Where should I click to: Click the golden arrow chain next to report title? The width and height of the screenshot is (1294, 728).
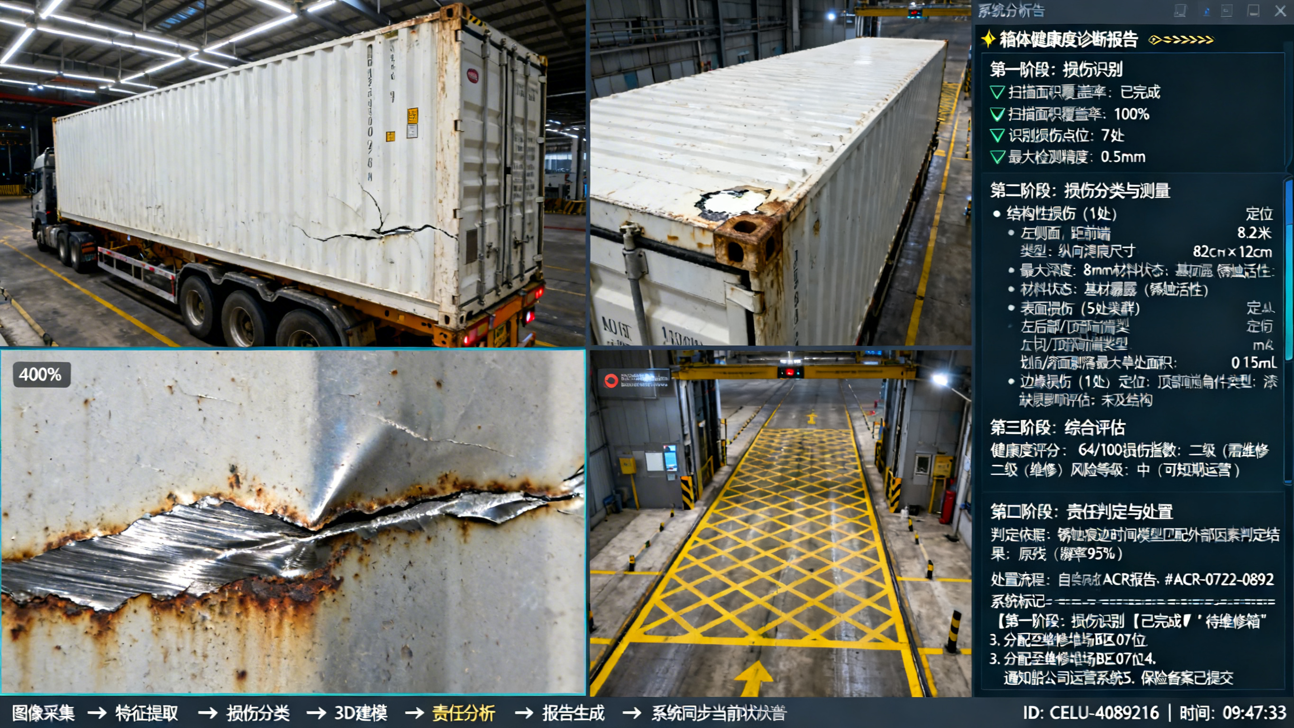[x=1181, y=40]
